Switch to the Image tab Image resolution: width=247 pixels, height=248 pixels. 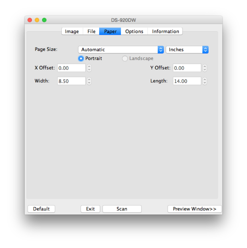pyautogui.click(x=72, y=31)
